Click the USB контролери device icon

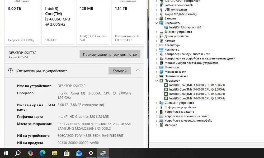pos(161,9)
